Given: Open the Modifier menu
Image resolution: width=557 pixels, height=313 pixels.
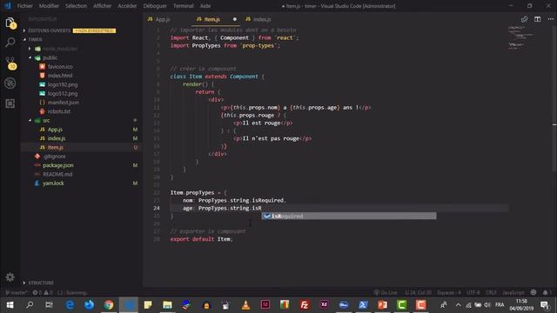Looking at the screenshot, I should 49,6.
